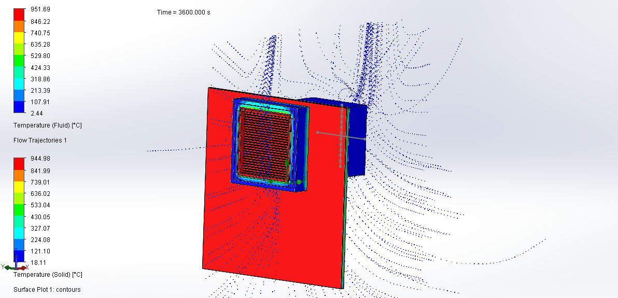Click the 951.69 maximum fluid temperature value
618x298 pixels.
pos(40,10)
